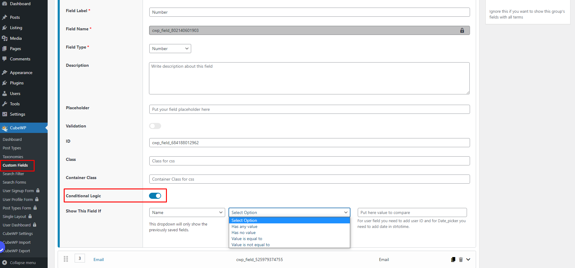
Task: Open Taxonomies in CubeWP submenu
Action: (13, 157)
